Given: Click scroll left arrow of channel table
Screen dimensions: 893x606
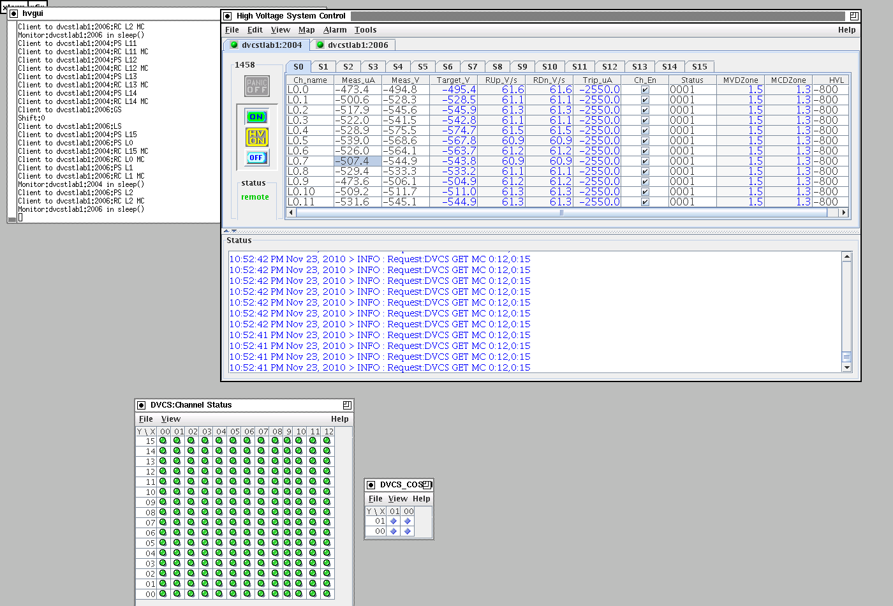Looking at the screenshot, I should pos(292,212).
